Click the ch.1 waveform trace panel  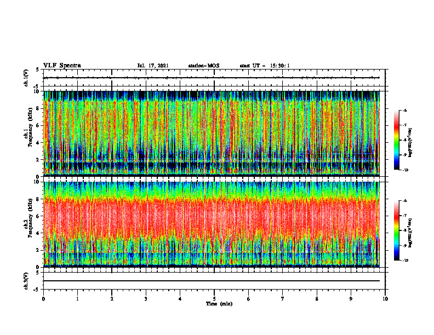click(214, 78)
